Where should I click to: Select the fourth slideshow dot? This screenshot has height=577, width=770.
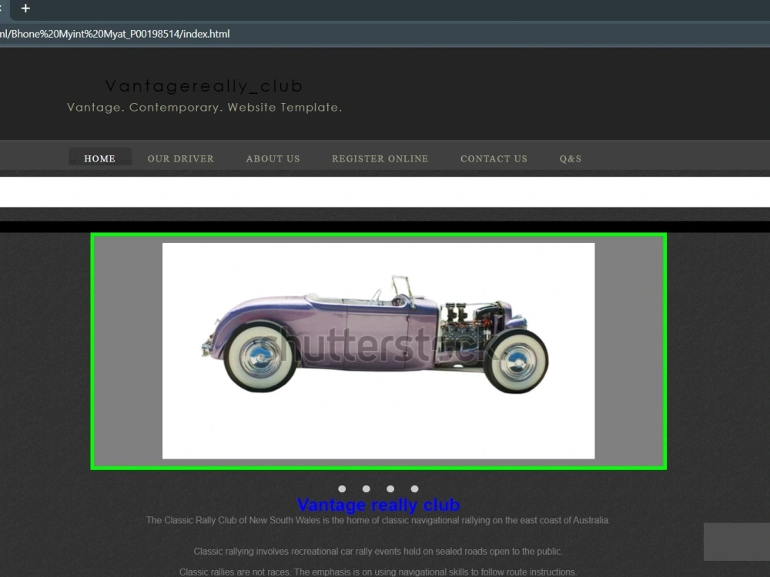[x=414, y=489]
